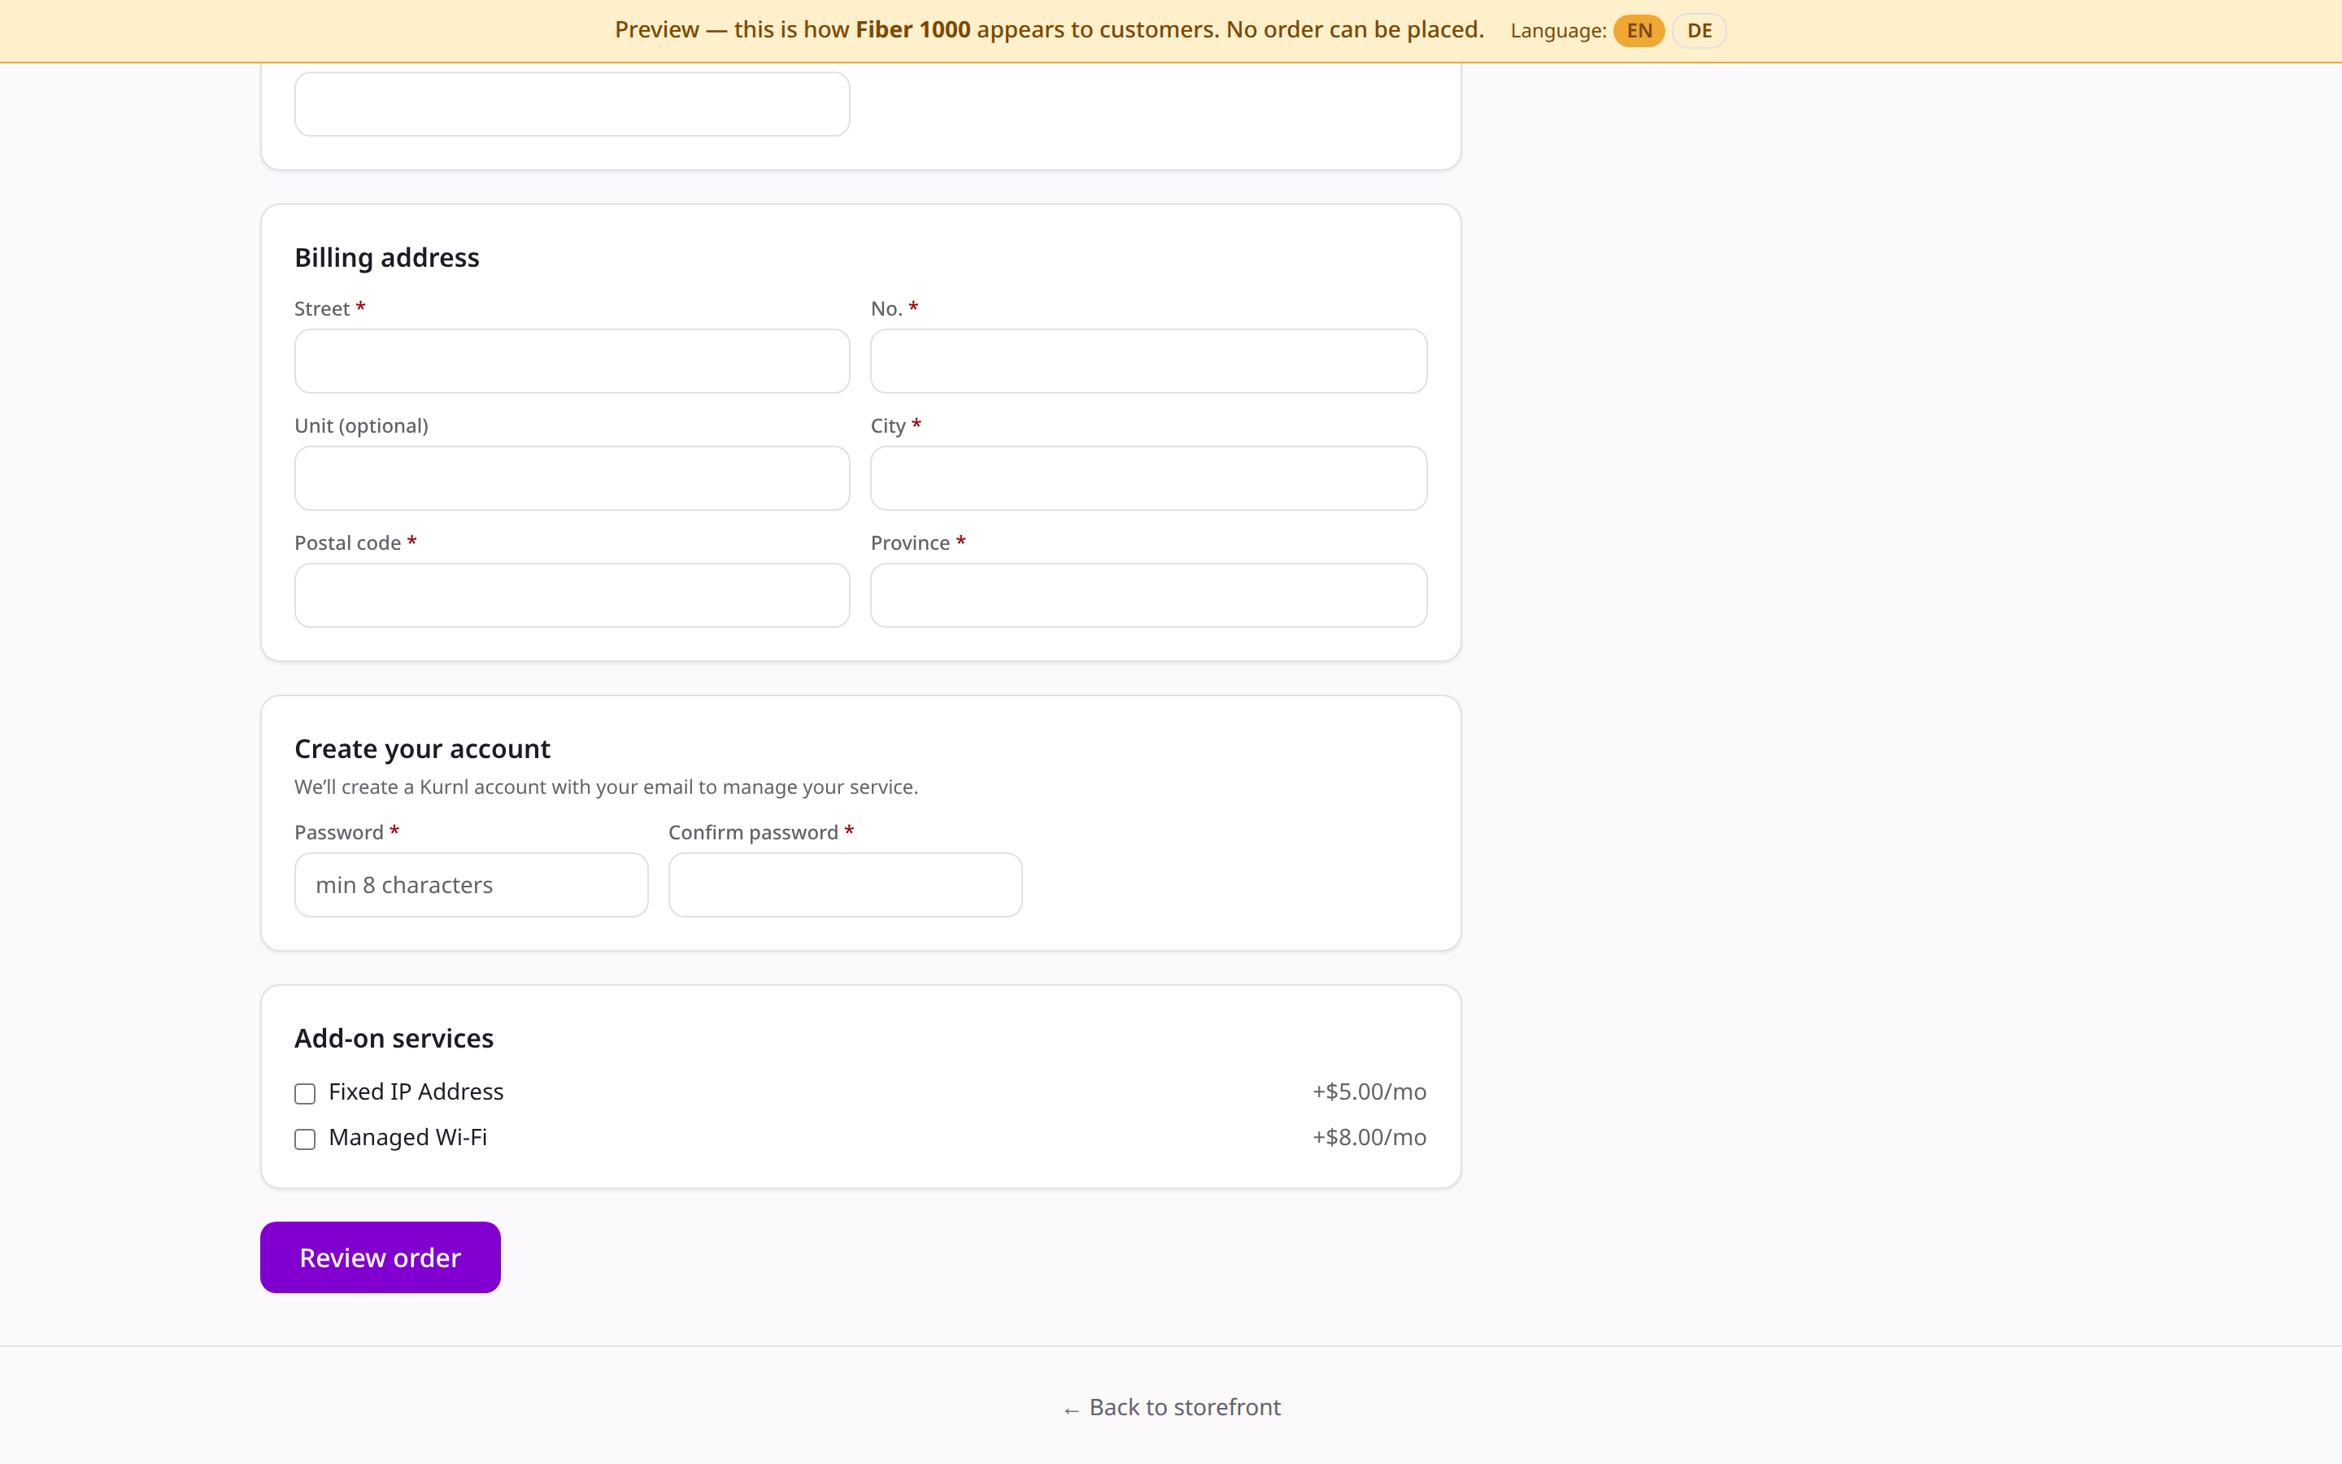
Task: Click the Fiber 1000 preview banner text
Action: click(x=1049, y=30)
